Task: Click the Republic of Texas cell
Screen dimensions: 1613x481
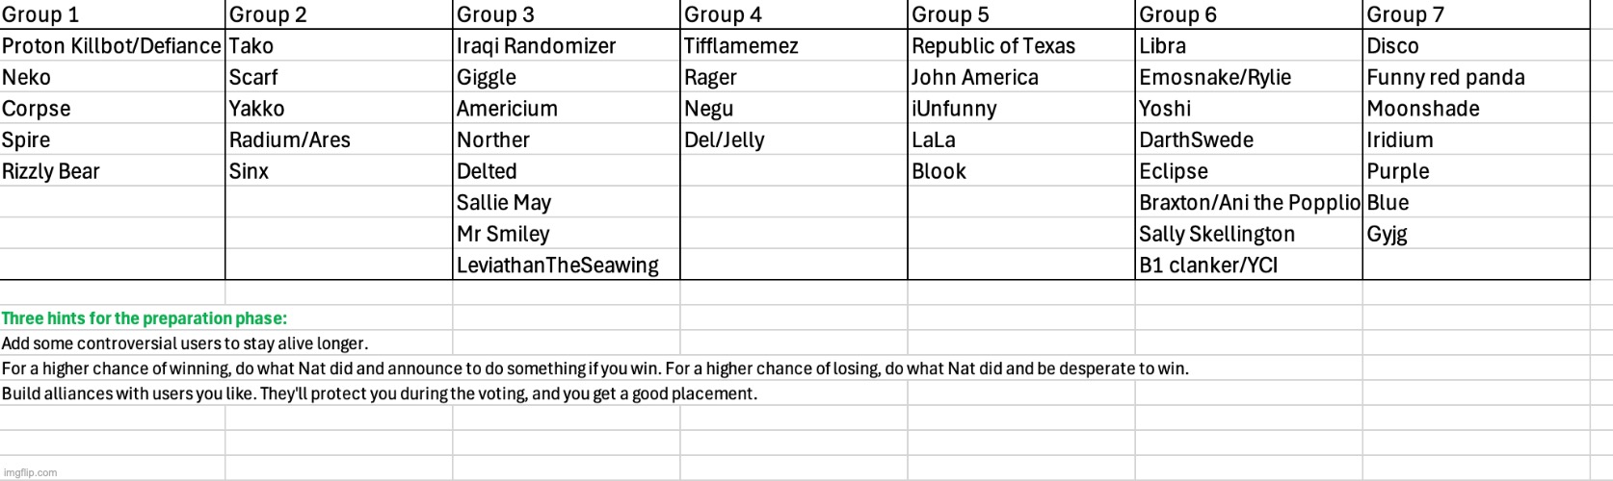Action: 1021,45
